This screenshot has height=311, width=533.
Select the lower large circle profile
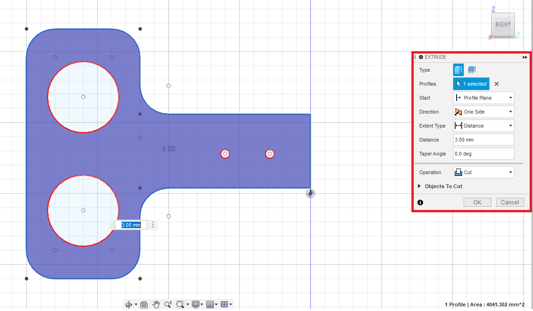pos(83,210)
